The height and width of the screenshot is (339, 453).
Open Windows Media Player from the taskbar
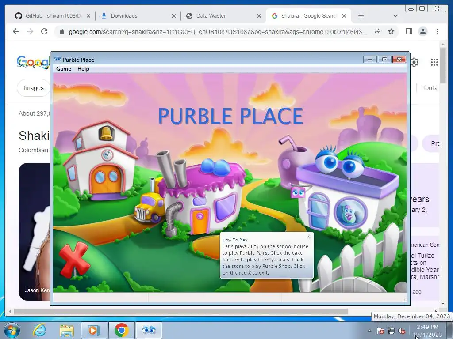(94, 330)
